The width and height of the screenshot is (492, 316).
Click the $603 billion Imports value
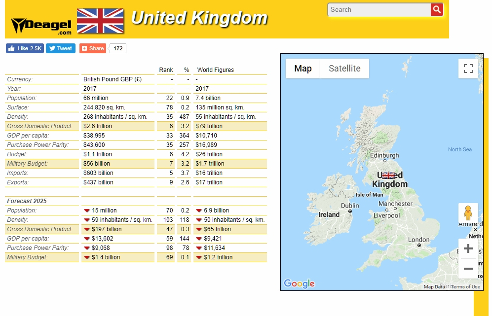point(98,173)
